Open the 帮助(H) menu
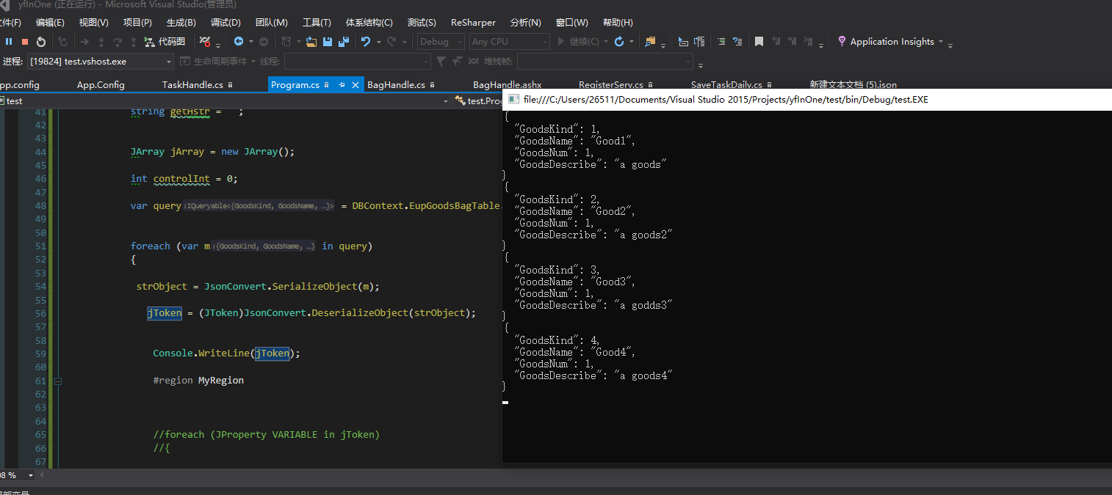This screenshot has width=1112, height=495. tap(617, 23)
